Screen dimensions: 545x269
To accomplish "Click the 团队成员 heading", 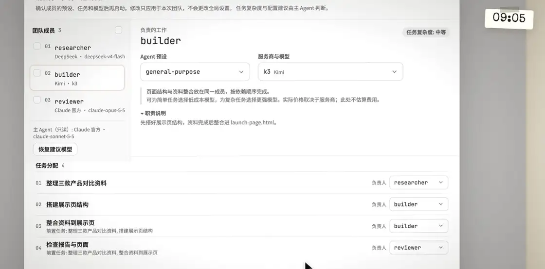I will click(x=43, y=31).
